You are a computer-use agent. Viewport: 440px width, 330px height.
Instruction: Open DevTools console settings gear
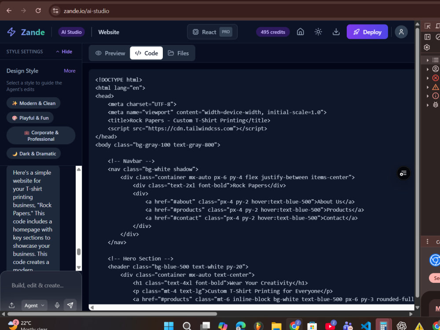(x=427, y=48)
